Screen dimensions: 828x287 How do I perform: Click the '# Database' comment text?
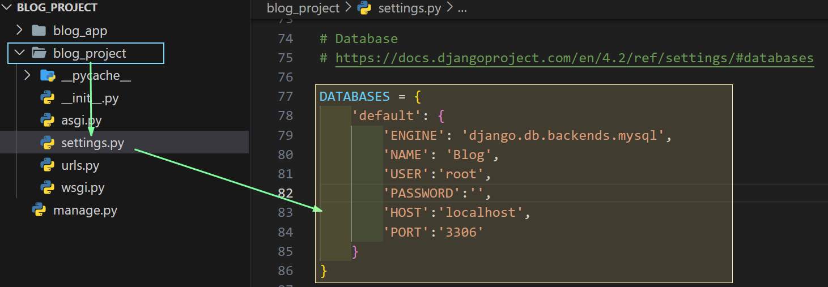pyautogui.click(x=359, y=38)
